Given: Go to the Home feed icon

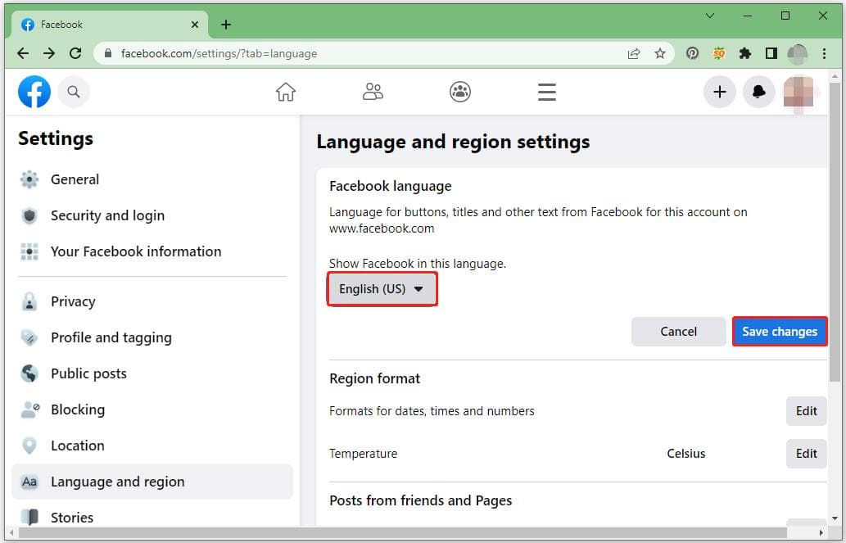Looking at the screenshot, I should coord(286,92).
